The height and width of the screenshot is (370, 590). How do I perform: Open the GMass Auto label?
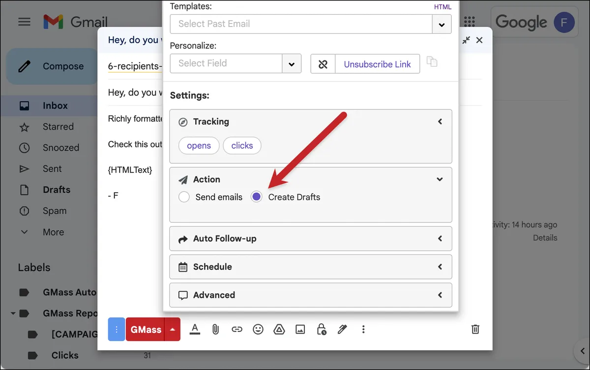coord(69,292)
